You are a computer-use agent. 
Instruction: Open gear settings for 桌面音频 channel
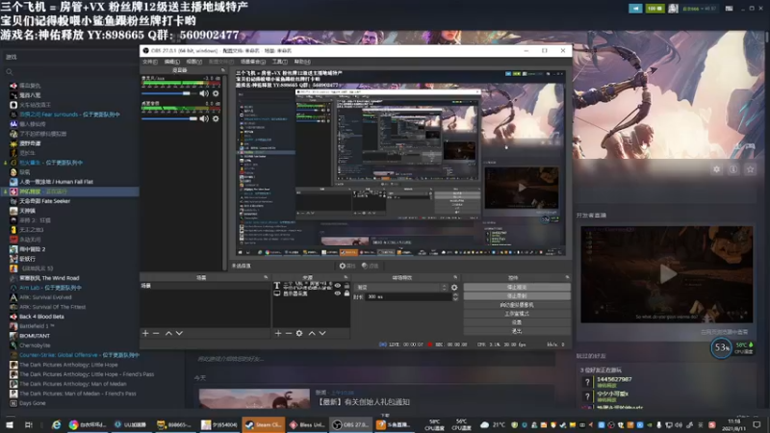tap(216, 118)
